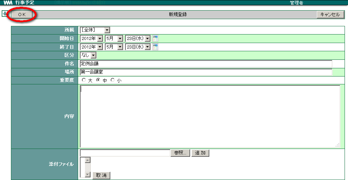This screenshot has height=180, width=348.
Task: Click the 管理者 user label
Action: 297,3
